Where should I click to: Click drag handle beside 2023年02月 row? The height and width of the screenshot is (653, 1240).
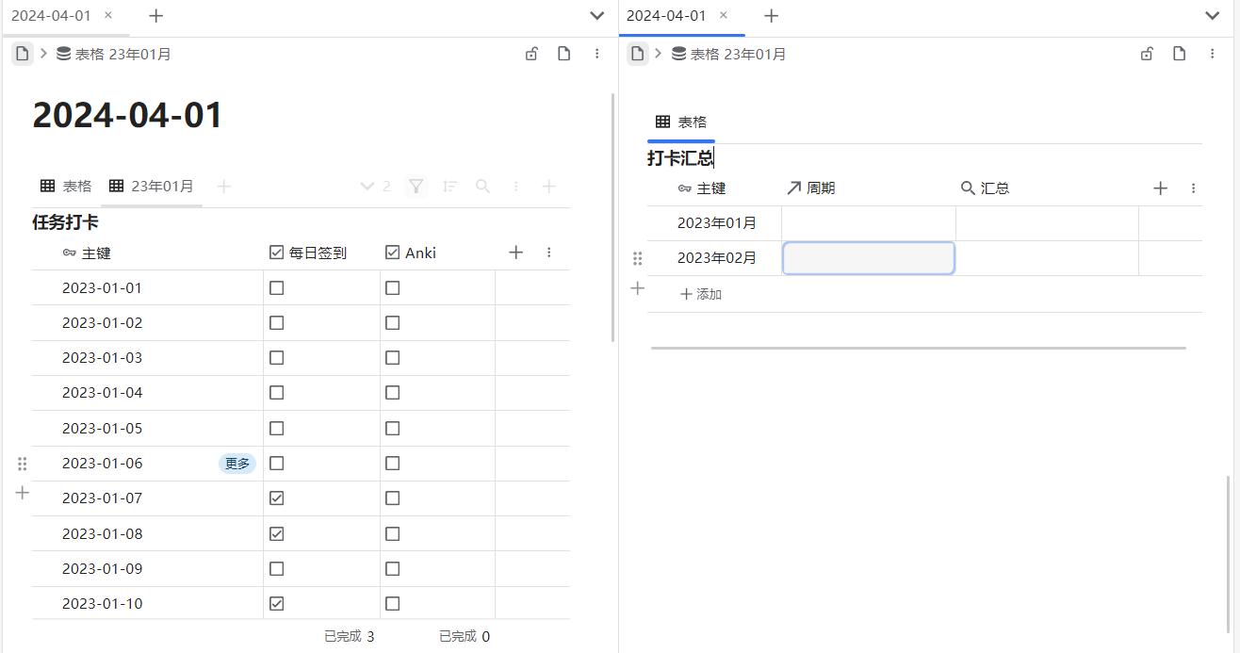tap(638, 258)
